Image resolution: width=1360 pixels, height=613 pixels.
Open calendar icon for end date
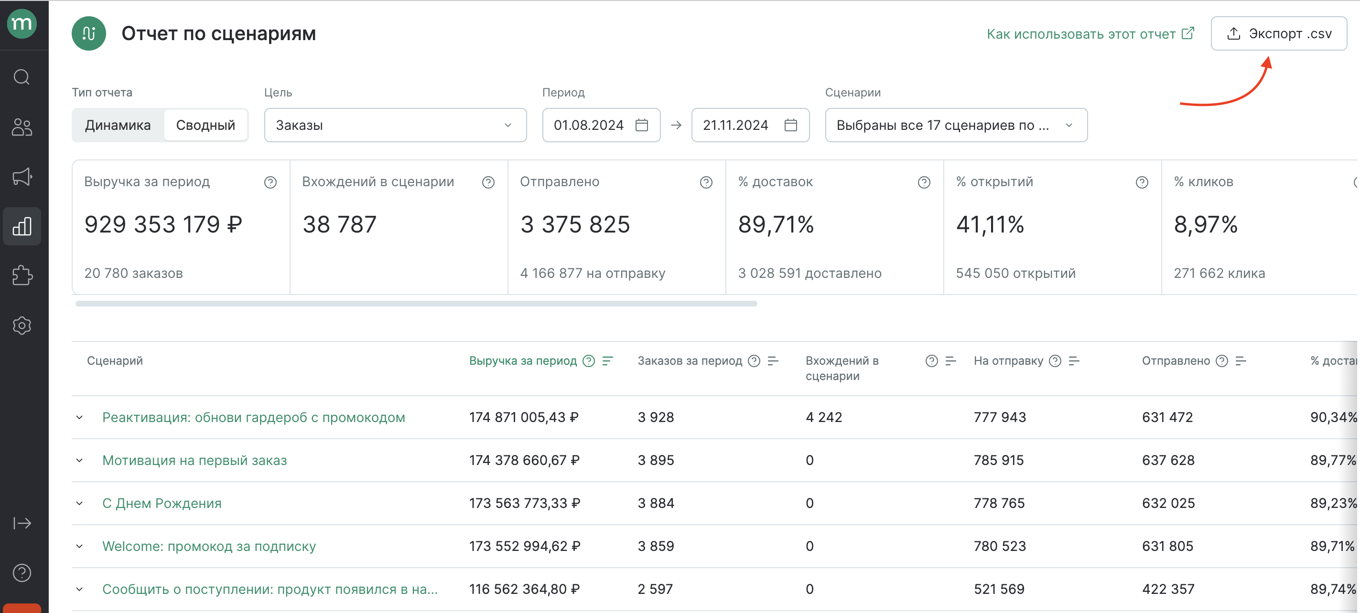point(790,126)
